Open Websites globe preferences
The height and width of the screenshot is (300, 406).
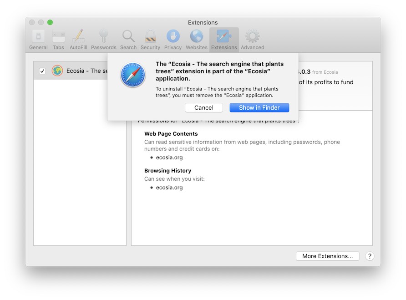(x=197, y=40)
